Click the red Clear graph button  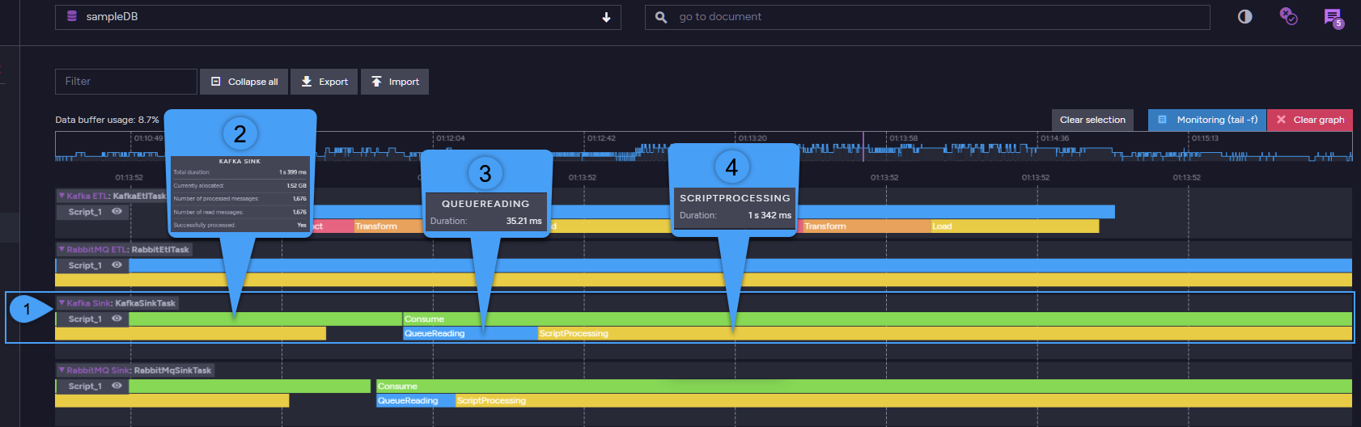pos(1310,120)
